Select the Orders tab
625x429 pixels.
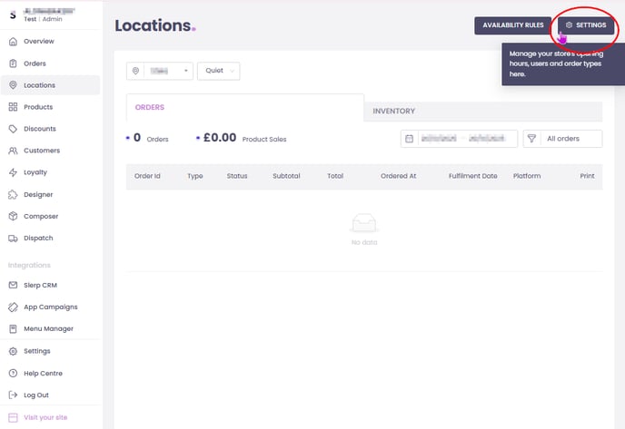[150, 107]
